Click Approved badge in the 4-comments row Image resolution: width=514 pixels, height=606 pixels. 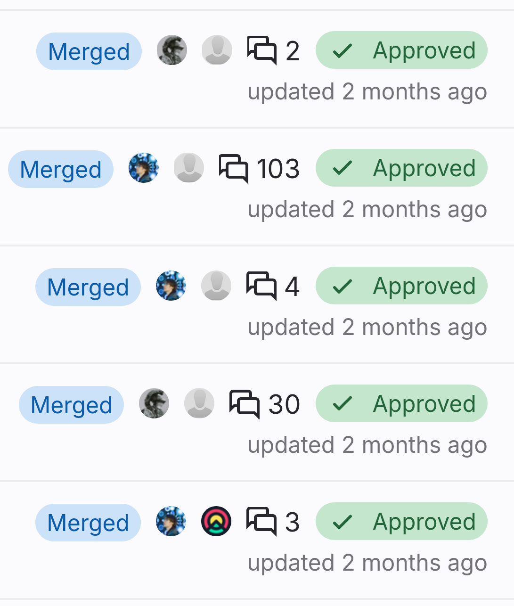pos(401,286)
